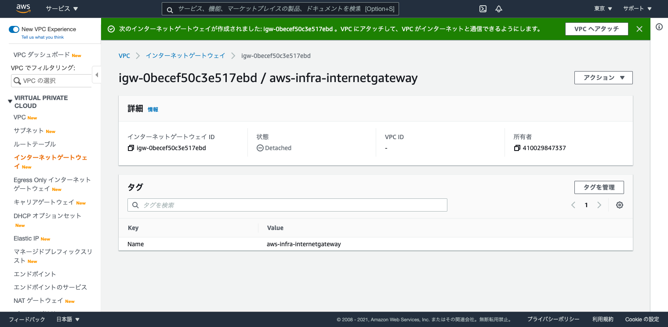Image resolution: width=668 pixels, height=327 pixels.
Task: Open サブネット in the sidebar
Action: (29, 131)
